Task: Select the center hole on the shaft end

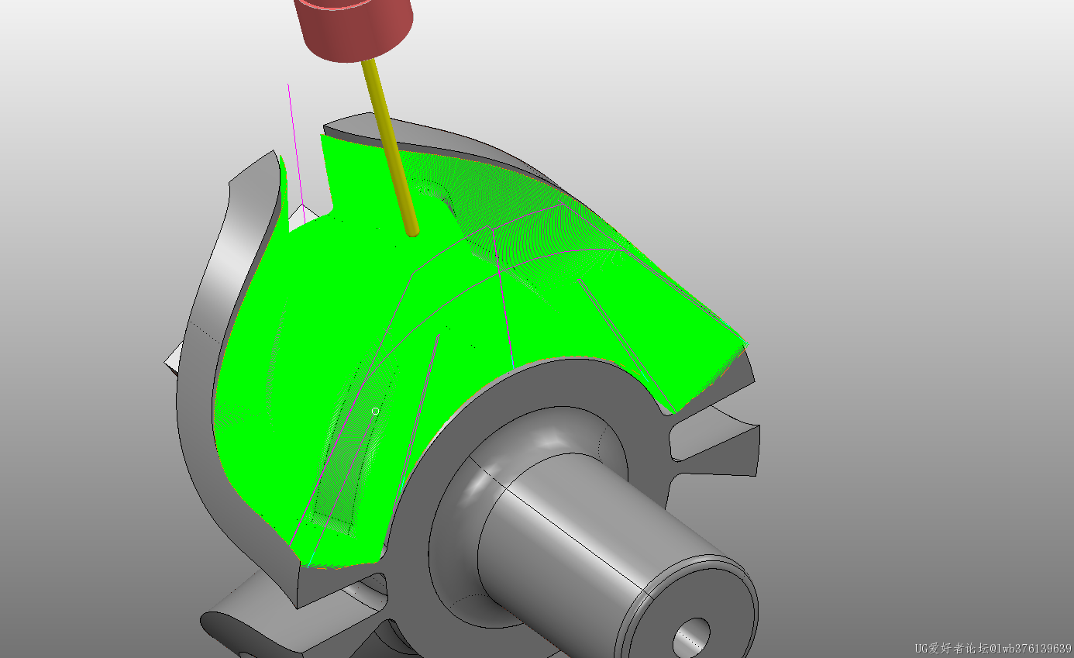Action: click(x=691, y=639)
